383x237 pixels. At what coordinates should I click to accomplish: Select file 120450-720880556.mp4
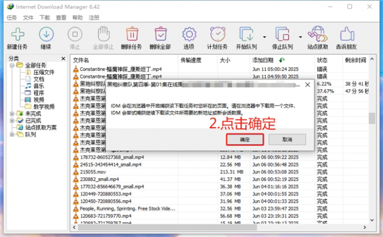click(x=106, y=201)
